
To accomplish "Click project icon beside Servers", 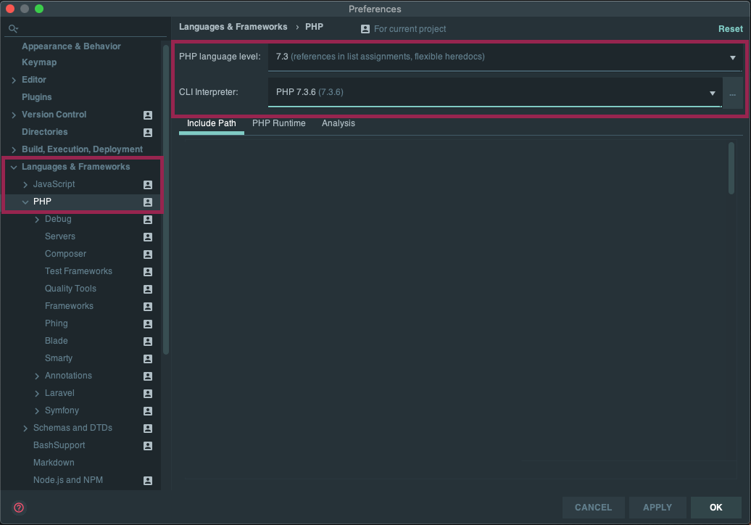I will [148, 236].
